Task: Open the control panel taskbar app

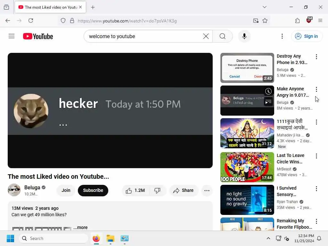Action: click(x=125, y=238)
